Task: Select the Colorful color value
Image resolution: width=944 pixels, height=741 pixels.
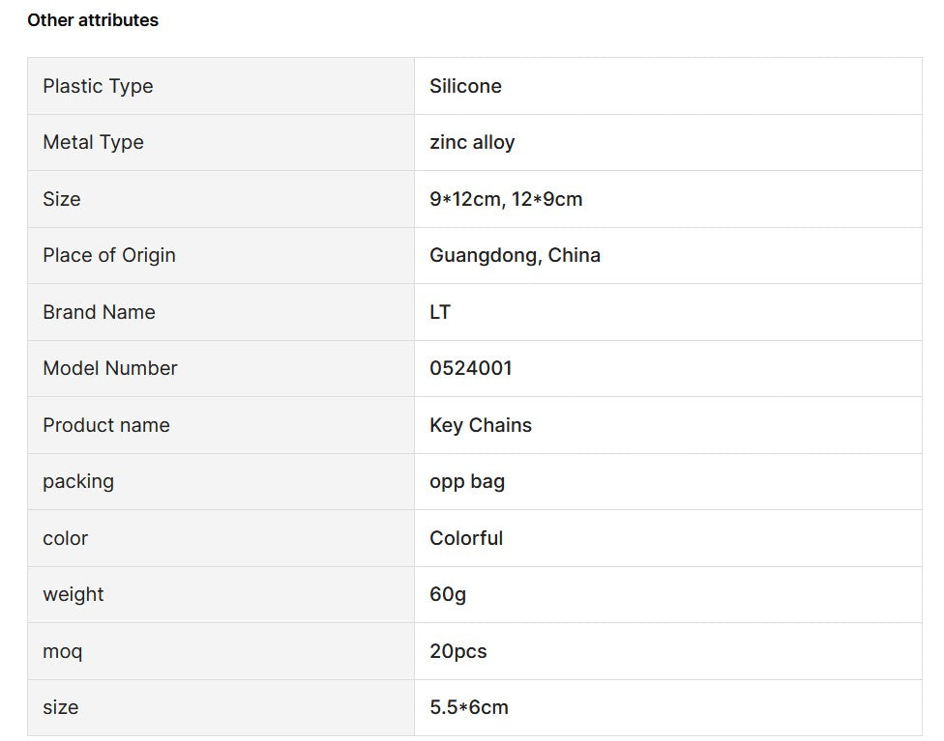Action: click(x=466, y=538)
